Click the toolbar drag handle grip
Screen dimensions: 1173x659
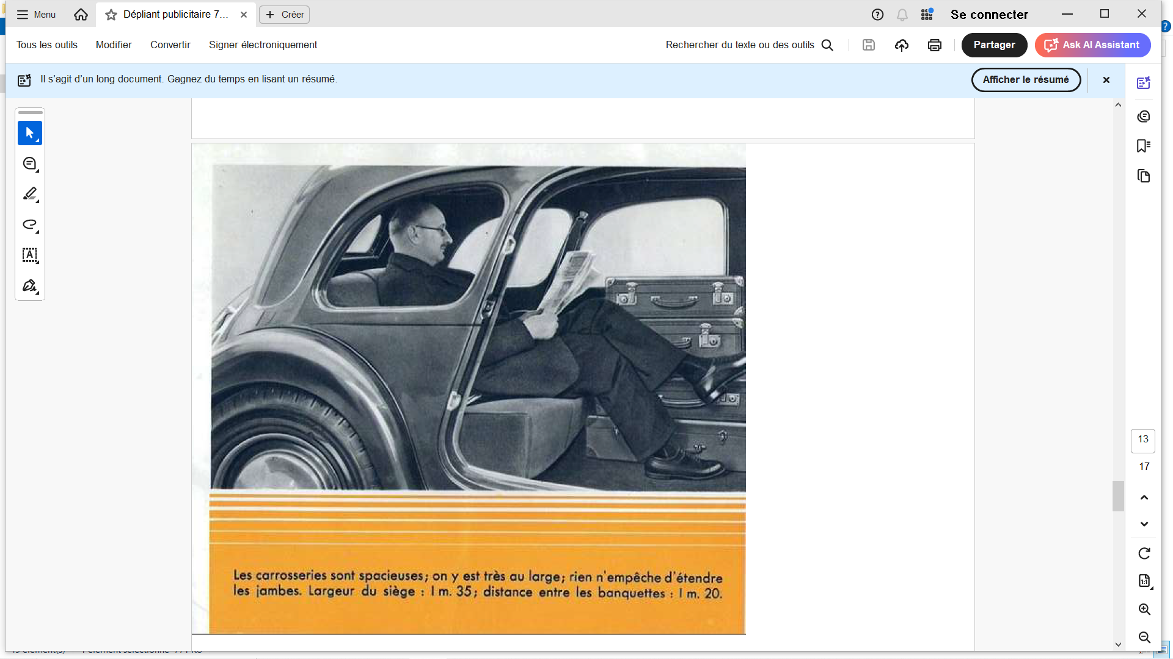[30, 113]
